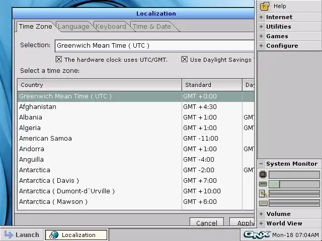The width and height of the screenshot is (322, 241).
Task: Click the network activity icon in System Monitor
Action: tap(263, 194)
